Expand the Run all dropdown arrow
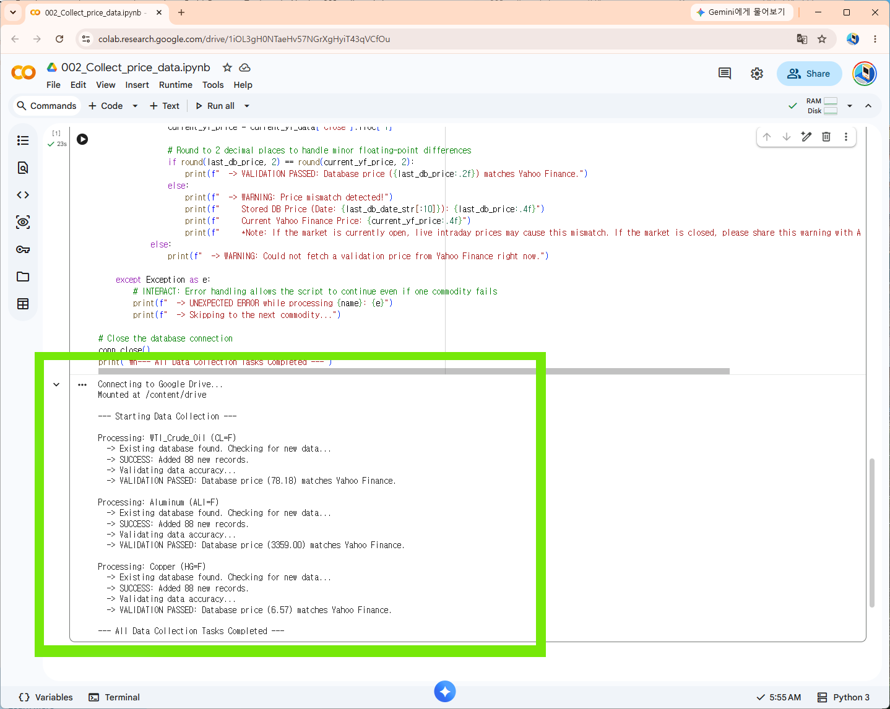This screenshot has height=709, width=890. [x=247, y=106]
